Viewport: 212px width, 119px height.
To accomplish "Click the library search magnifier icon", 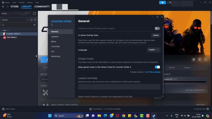I will (x=3, y=25).
